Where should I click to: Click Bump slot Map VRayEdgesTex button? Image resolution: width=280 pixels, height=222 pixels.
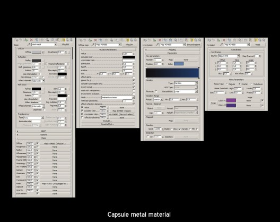(x=55, y=184)
